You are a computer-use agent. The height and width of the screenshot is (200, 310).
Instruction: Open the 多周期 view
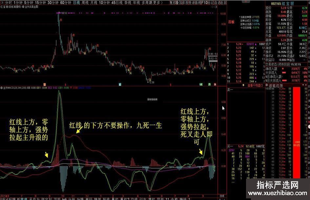pyautogui.click(x=147, y=3)
